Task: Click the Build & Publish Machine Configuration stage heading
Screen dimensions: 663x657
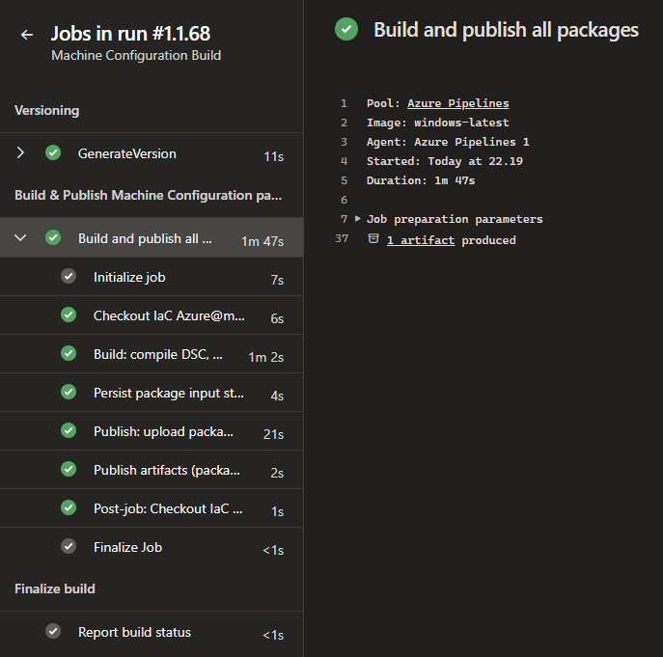Action: point(148,195)
